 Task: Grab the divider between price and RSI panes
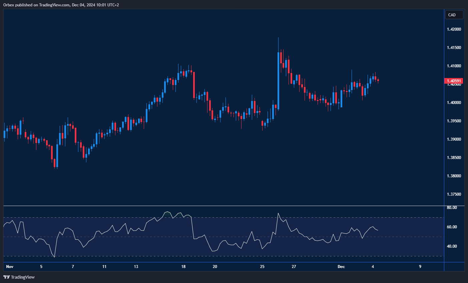(223, 206)
